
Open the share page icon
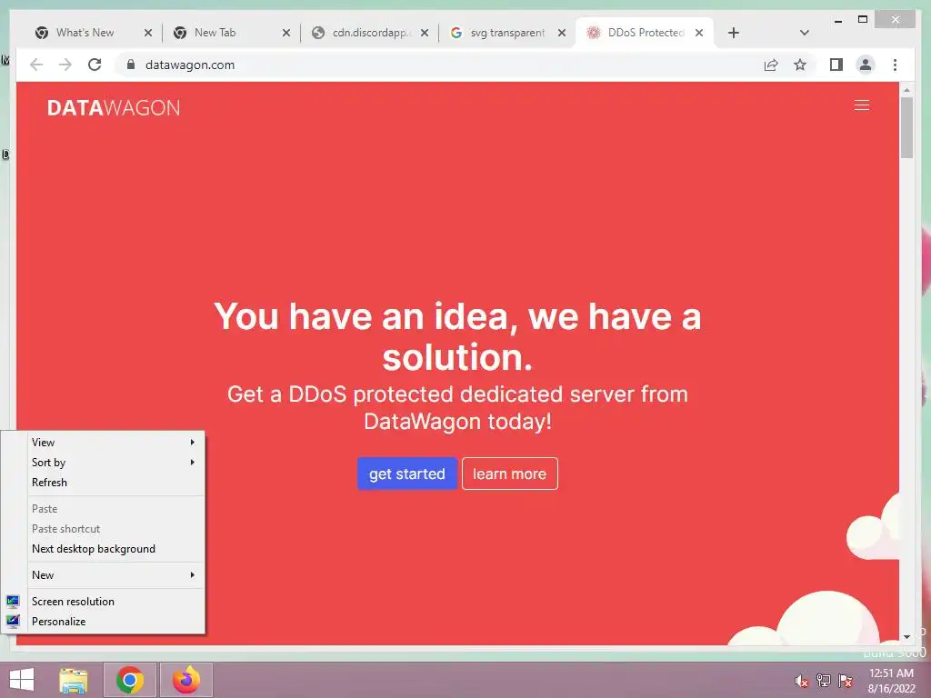point(771,65)
